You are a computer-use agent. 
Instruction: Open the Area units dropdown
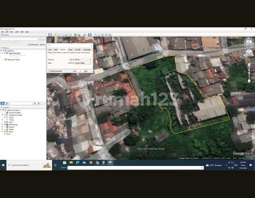[x=83, y=63]
